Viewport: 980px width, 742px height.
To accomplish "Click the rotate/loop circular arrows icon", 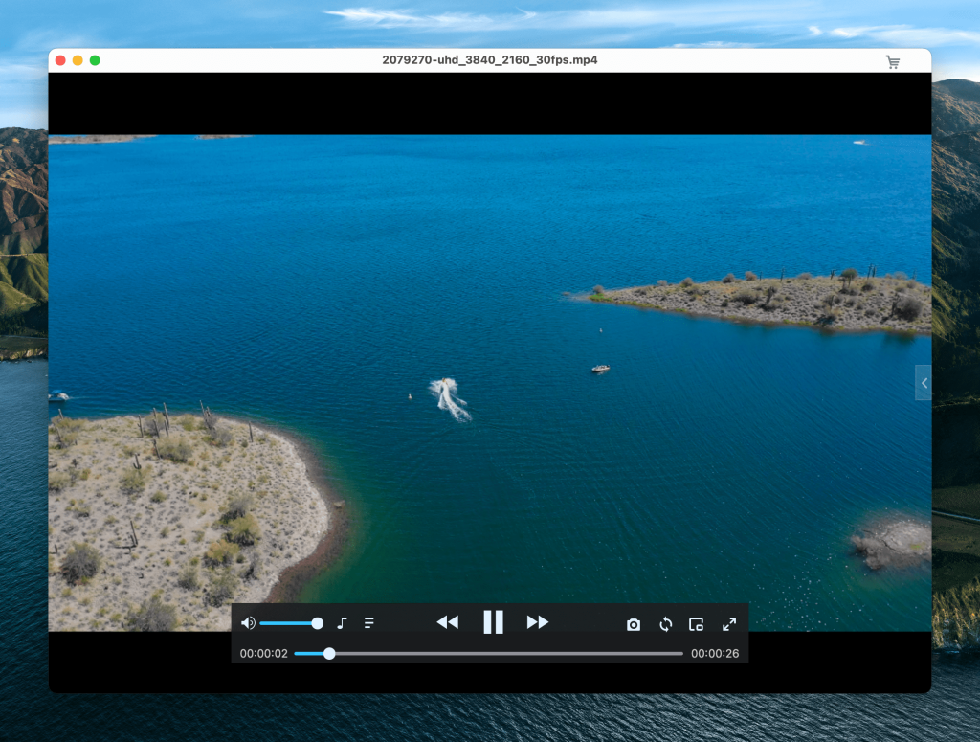I will pyautogui.click(x=666, y=624).
